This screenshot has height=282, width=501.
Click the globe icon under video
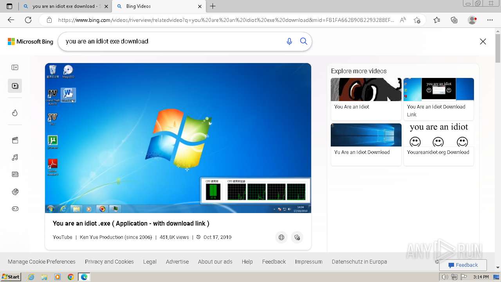281,237
